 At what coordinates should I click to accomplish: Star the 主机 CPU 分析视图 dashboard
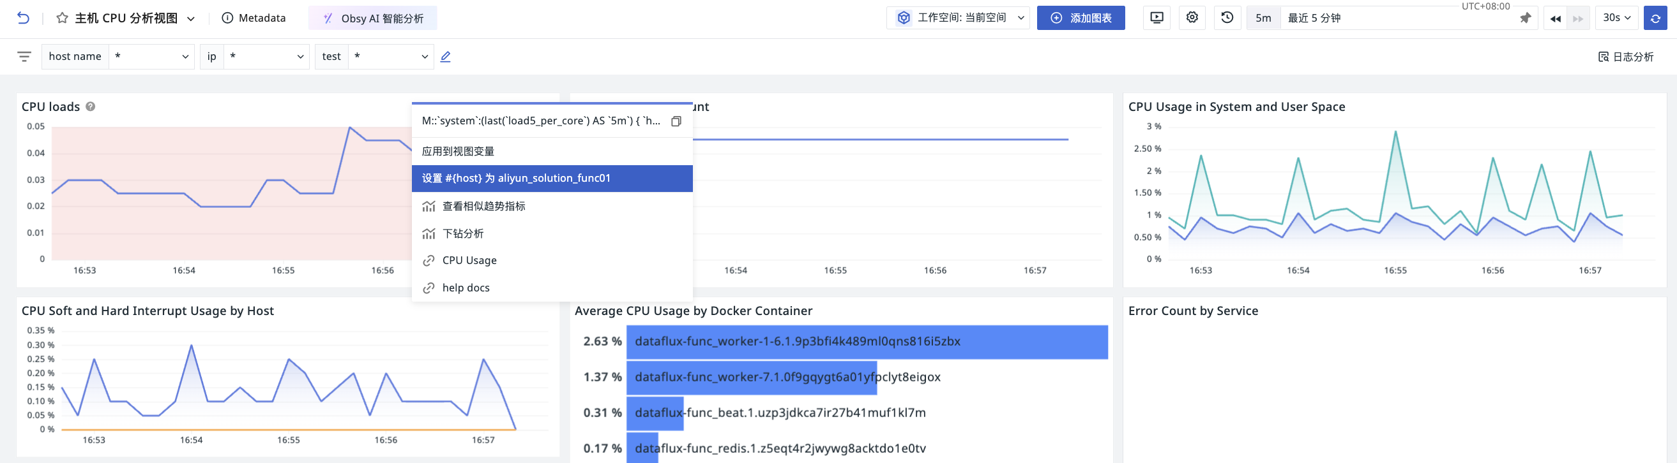[62, 18]
